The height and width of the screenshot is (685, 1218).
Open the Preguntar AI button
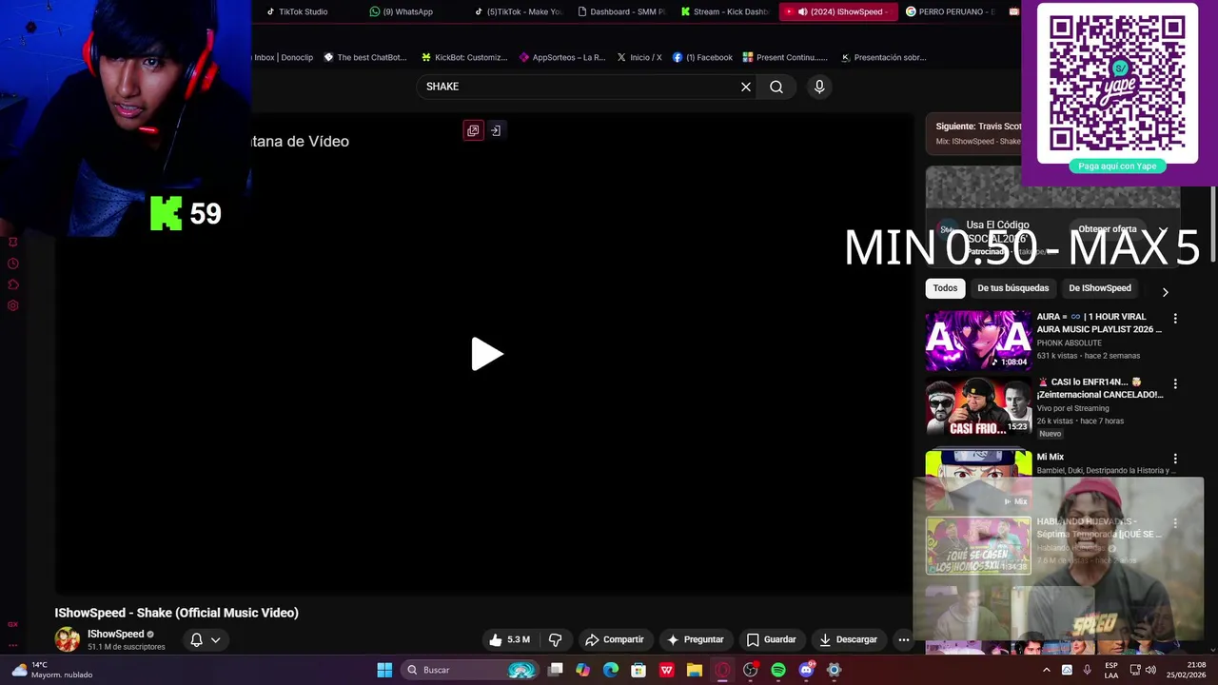[x=696, y=639]
